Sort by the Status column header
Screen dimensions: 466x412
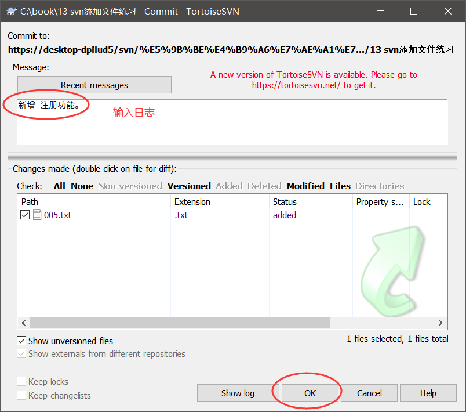[x=311, y=202]
